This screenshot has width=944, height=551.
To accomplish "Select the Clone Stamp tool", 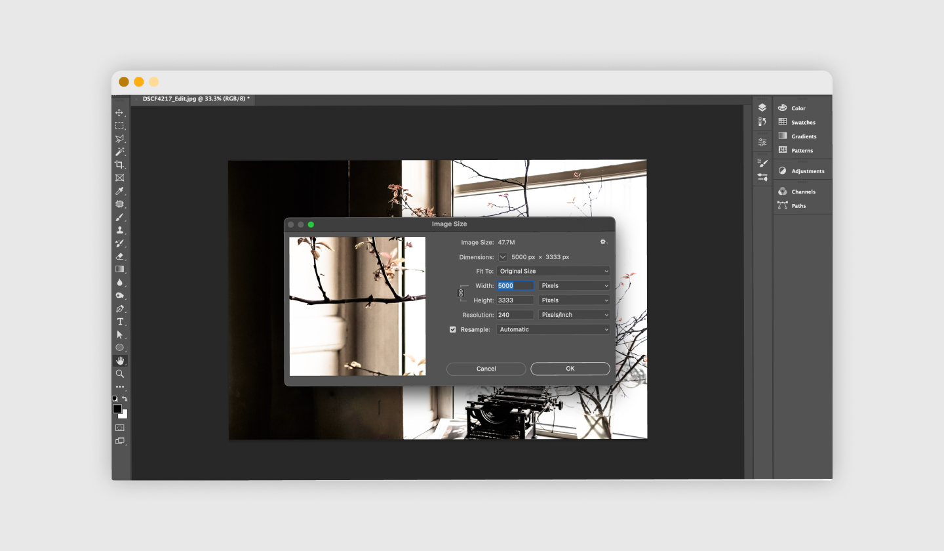I will [x=119, y=230].
